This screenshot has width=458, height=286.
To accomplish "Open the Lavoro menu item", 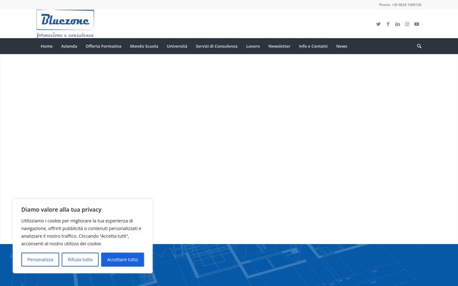I will click(253, 46).
